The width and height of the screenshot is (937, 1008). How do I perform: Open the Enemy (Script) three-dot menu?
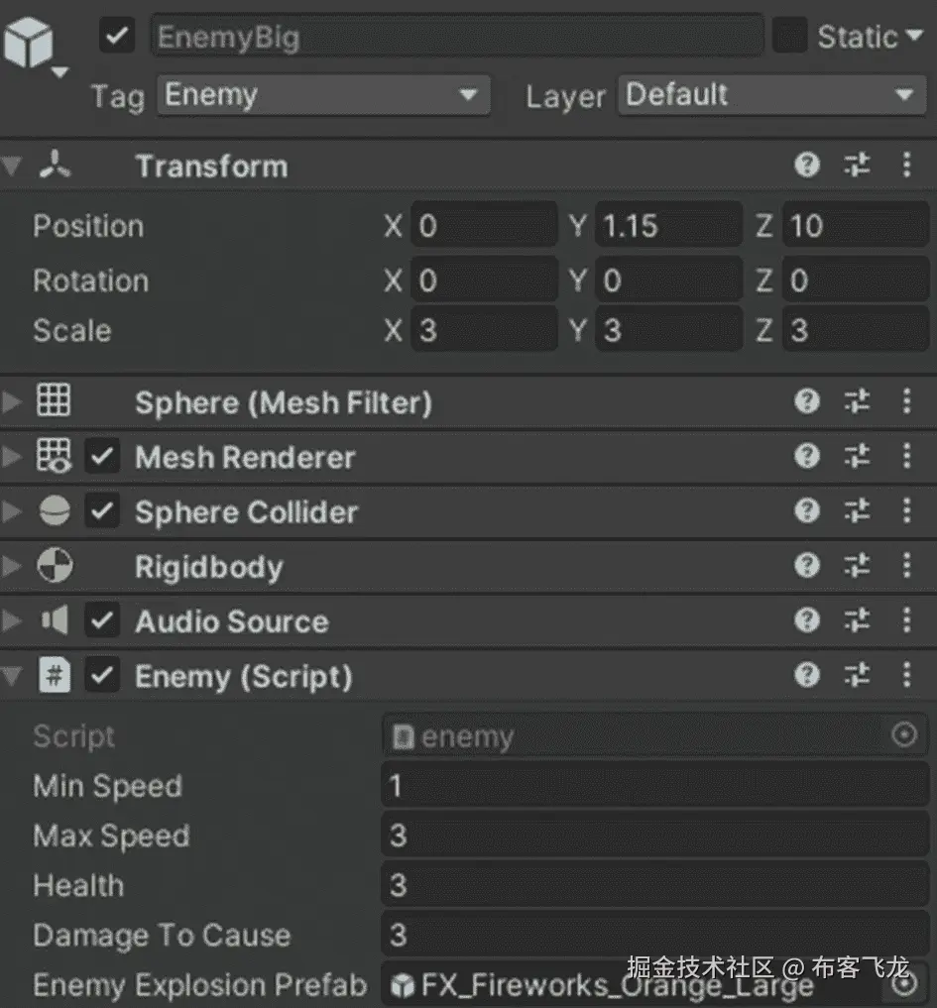tap(906, 676)
